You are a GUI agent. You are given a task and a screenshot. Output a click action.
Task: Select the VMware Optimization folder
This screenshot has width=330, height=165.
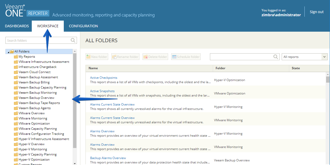[x=34, y=124]
